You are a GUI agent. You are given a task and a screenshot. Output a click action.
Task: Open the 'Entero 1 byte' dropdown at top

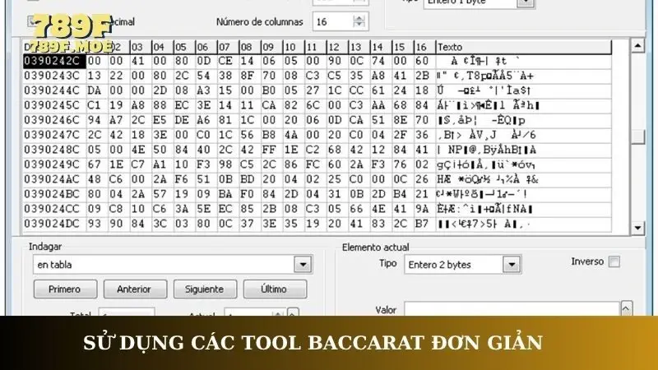click(x=525, y=2)
